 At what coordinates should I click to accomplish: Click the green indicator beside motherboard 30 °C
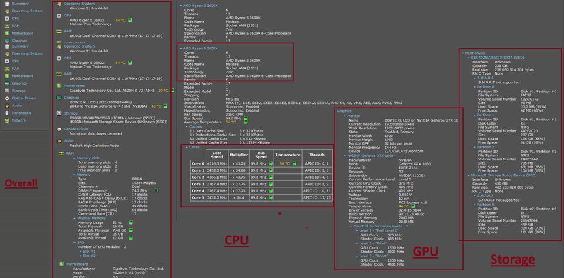173,91
